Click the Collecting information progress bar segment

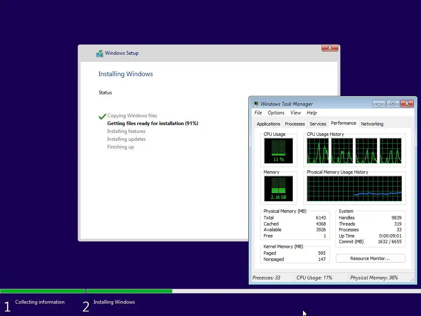tap(43, 291)
